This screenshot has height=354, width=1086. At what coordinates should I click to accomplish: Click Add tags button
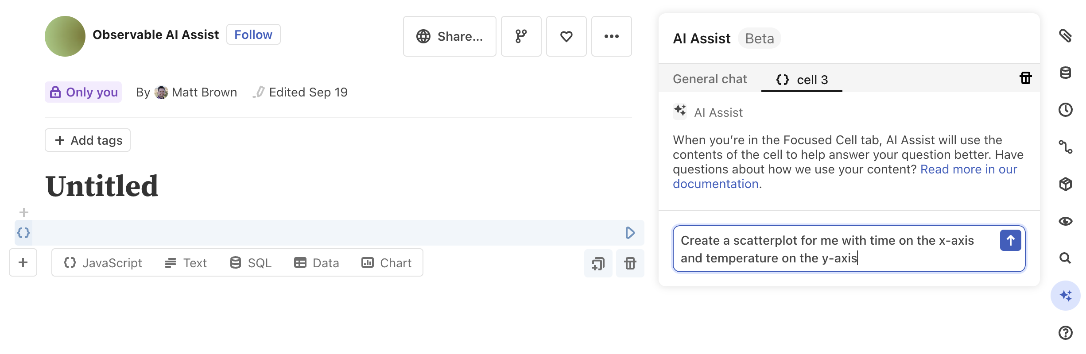(x=88, y=140)
